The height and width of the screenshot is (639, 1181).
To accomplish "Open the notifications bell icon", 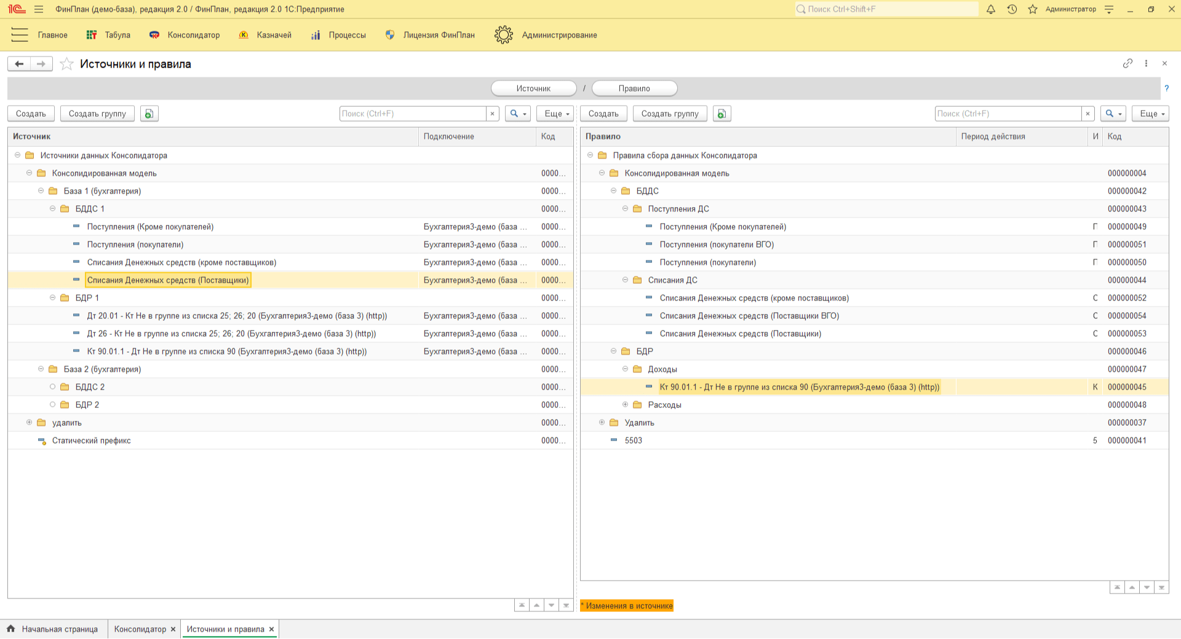I will 991,9.
